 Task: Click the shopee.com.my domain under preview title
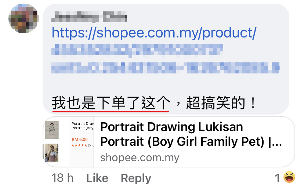(140, 158)
